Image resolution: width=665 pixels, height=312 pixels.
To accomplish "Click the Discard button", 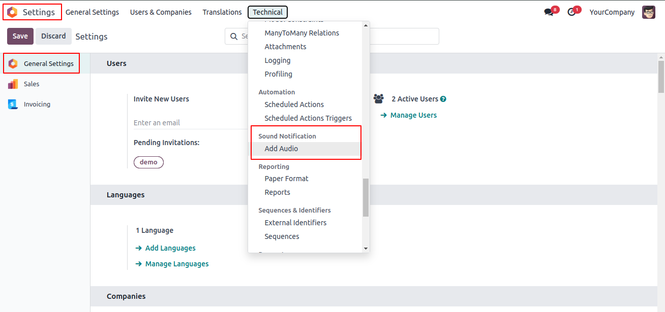I will coord(53,36).
